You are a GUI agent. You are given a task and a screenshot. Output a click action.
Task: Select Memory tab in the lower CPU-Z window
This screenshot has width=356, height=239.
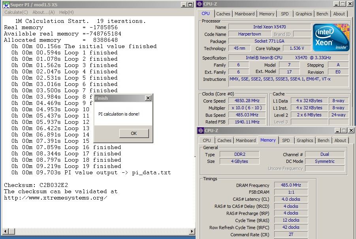coord(268,140)
